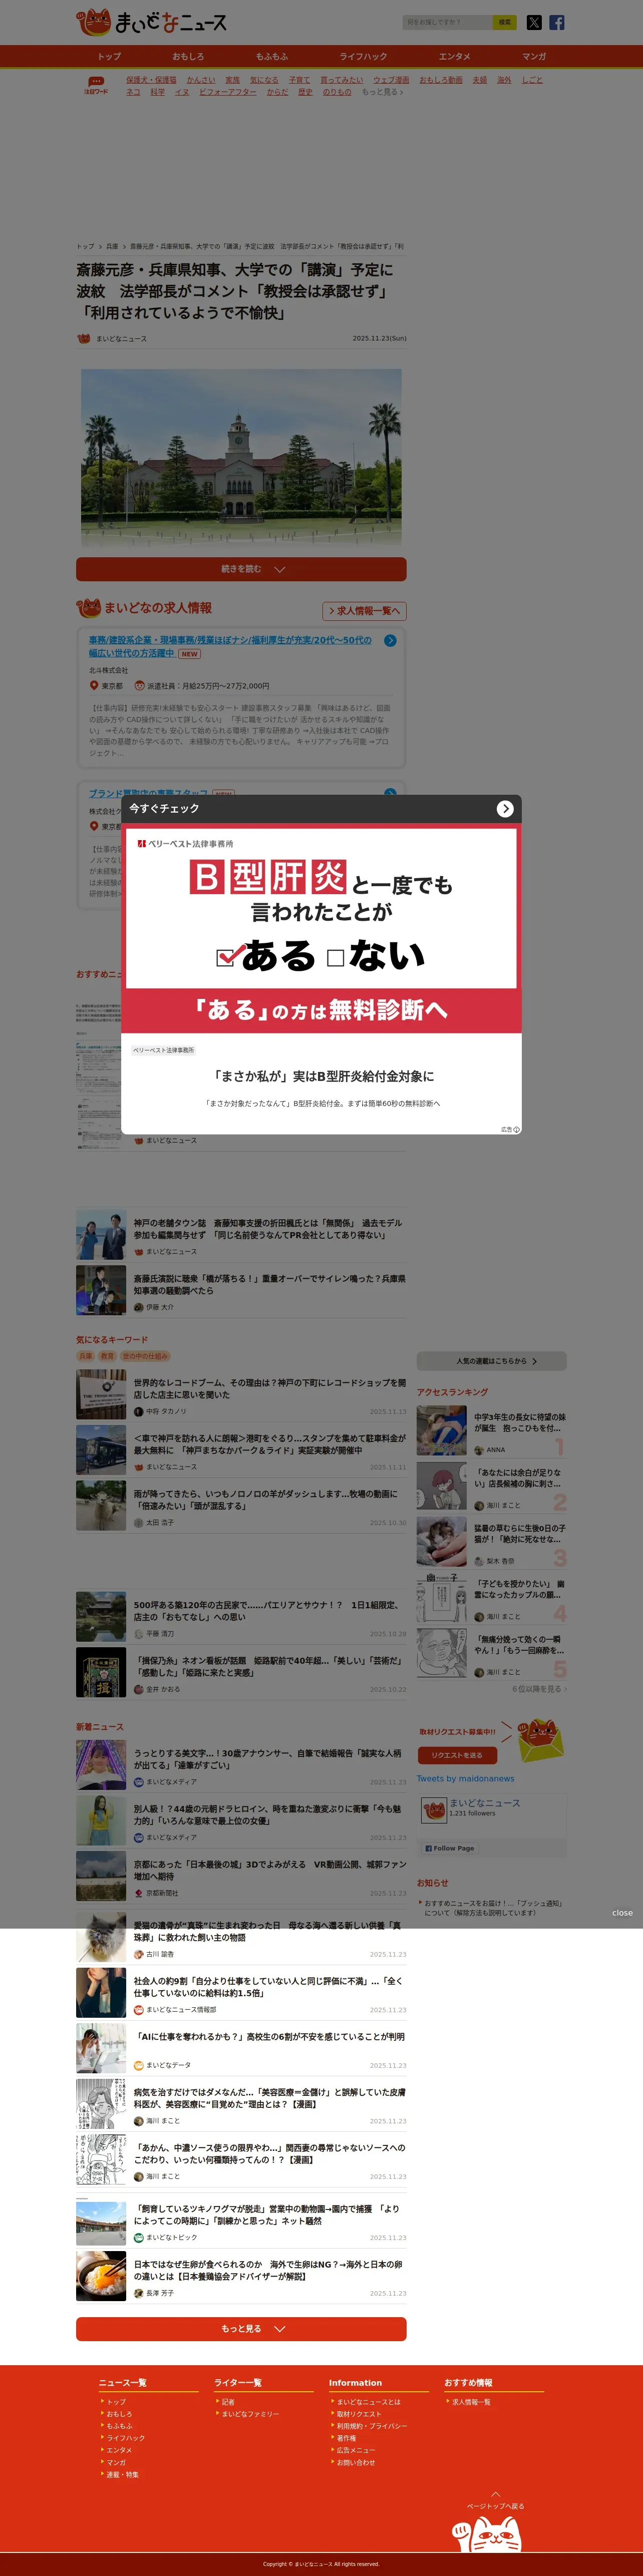Open 「飼育しているツキノワグマが脱走」article headline

click(x=266, y=2214)
